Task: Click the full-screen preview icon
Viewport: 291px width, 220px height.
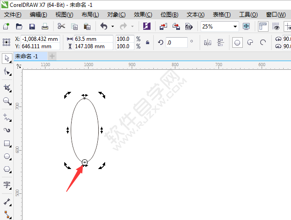Action: 246,26
